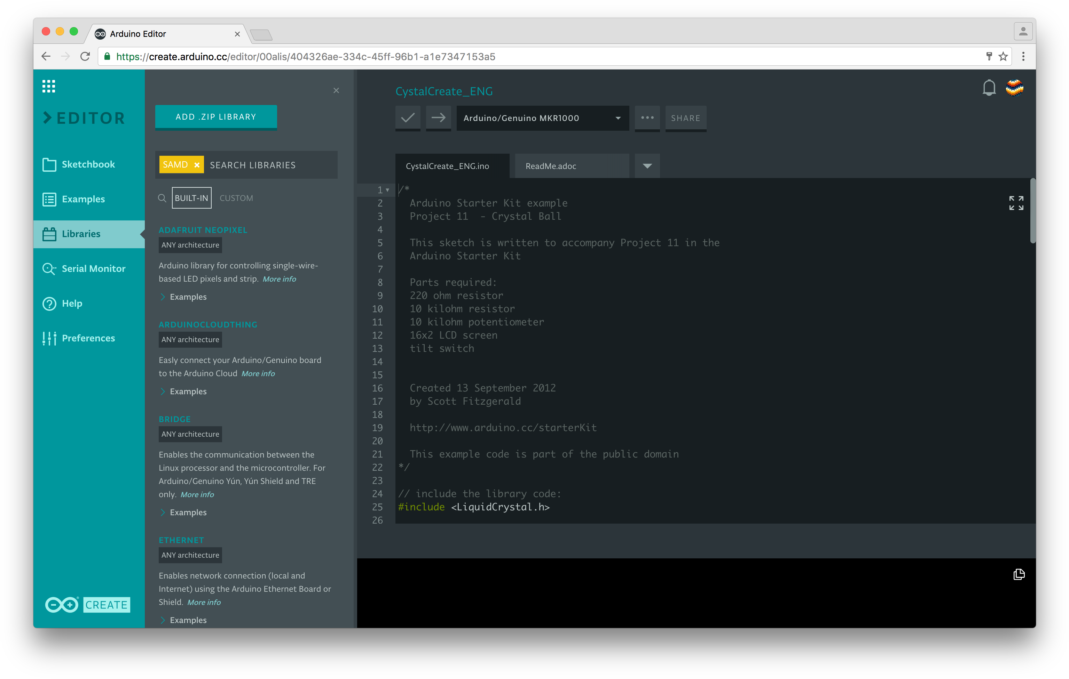Copy the sketch using the copy icon
Viewport: 1069px width, 679px height.
(1019, 574)
